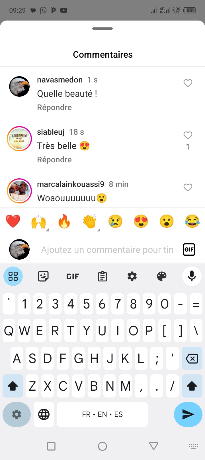Send the comment with the arrow button
205x460 pixels.
click(x=188, y=414)
